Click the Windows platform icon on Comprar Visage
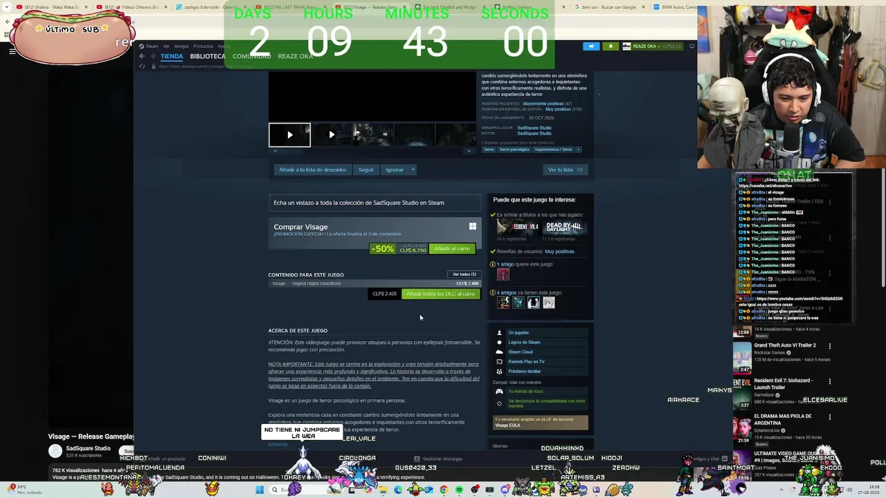This screenshot has height=498, width=886. pyautogui.click(x=473, y=226)
